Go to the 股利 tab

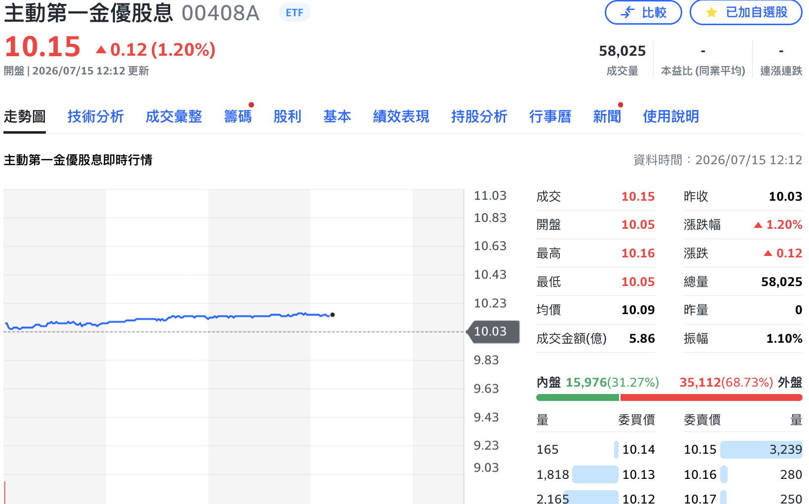tap(288, 117)
